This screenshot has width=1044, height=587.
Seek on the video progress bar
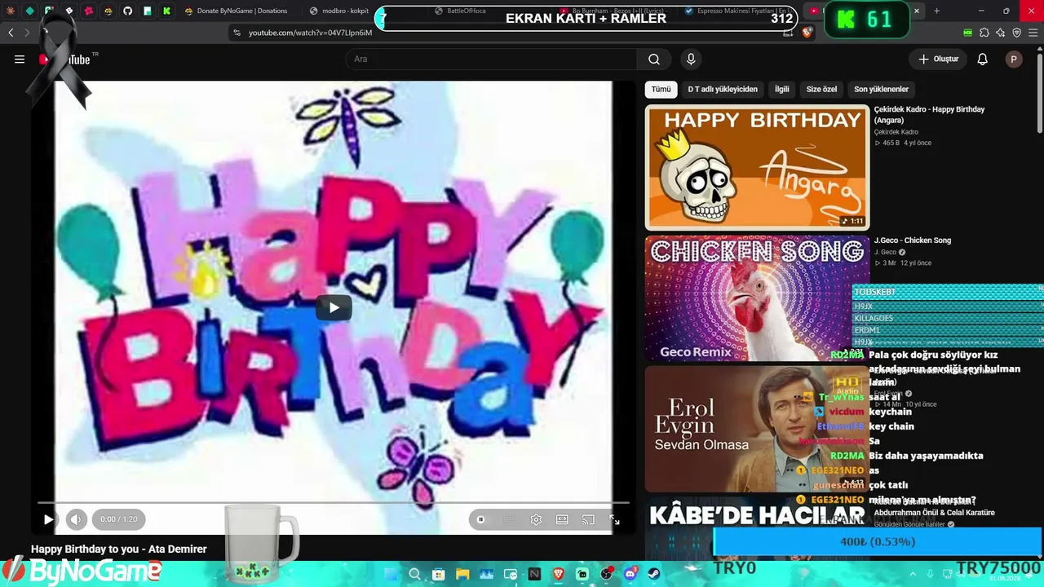pos(334,503)
